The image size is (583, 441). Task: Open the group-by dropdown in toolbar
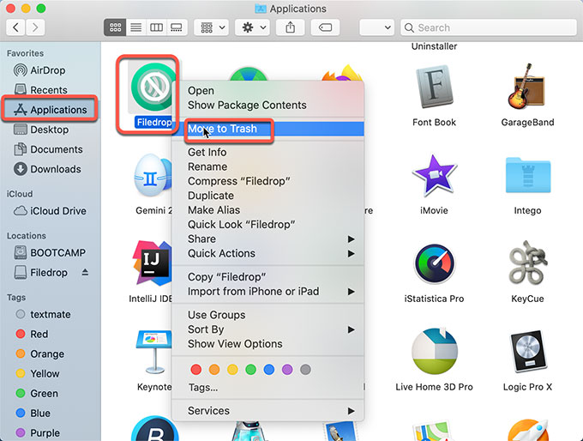tap(212, 27)
